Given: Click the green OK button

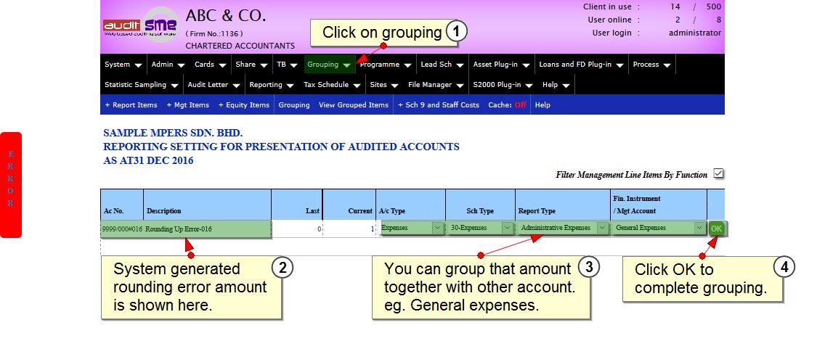Looking at the screenshot, I should point(716,229).
